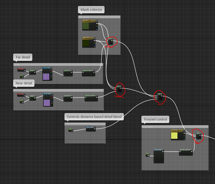Select the Fresnel Color parameter node
The width and height of the screenshot is (215, 184).
[178, 135]
